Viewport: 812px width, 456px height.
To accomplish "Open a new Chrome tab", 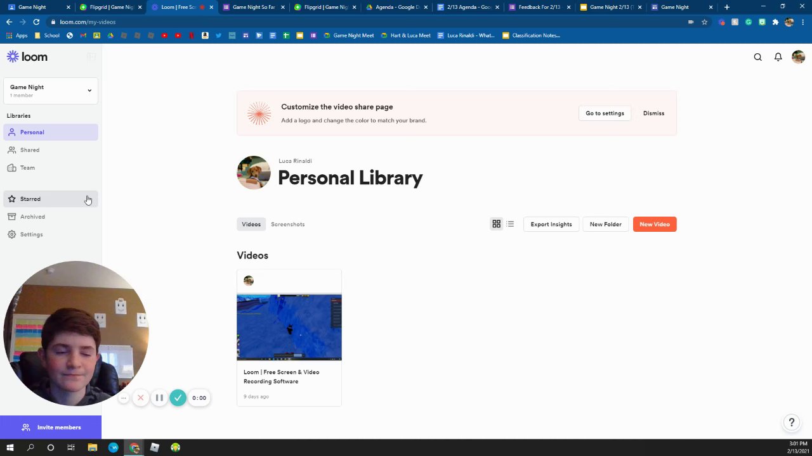I will (x=727, y=7).
